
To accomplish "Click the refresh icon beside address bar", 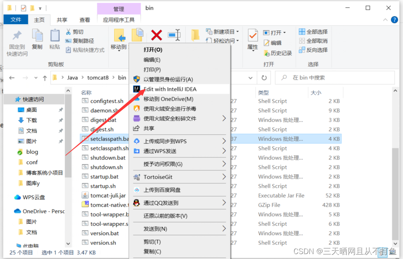I will [x=264, y=77].
